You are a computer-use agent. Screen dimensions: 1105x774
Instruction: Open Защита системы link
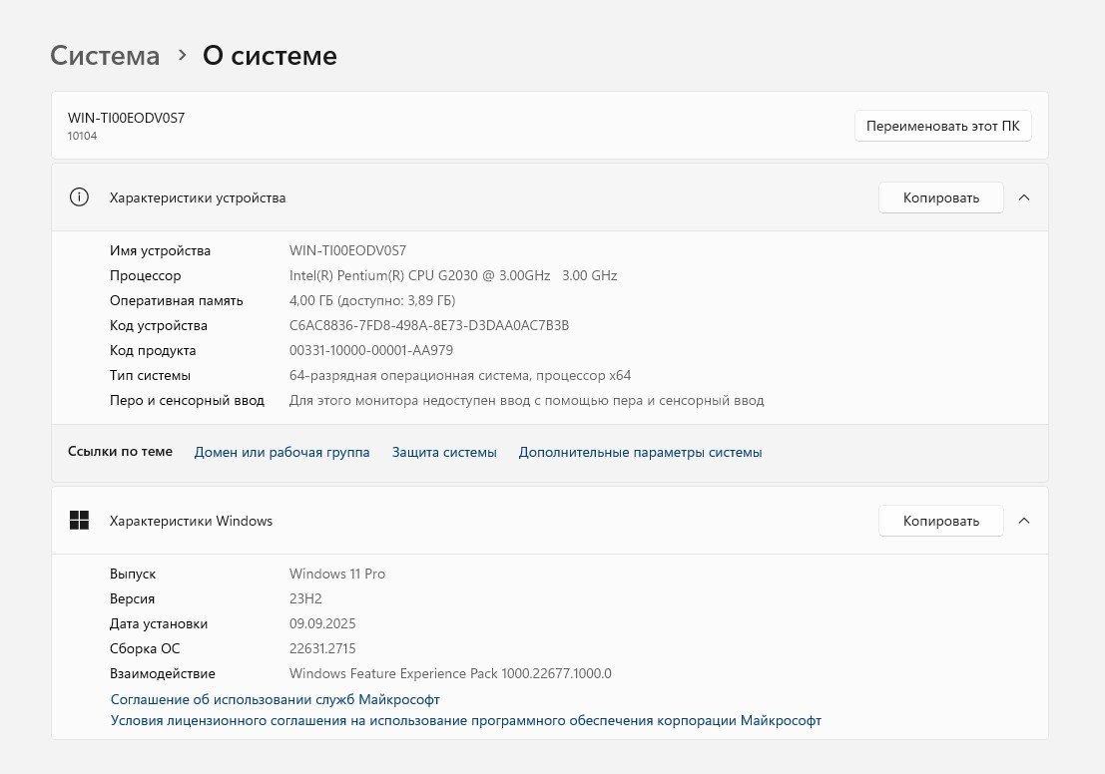tap(444, 452)
